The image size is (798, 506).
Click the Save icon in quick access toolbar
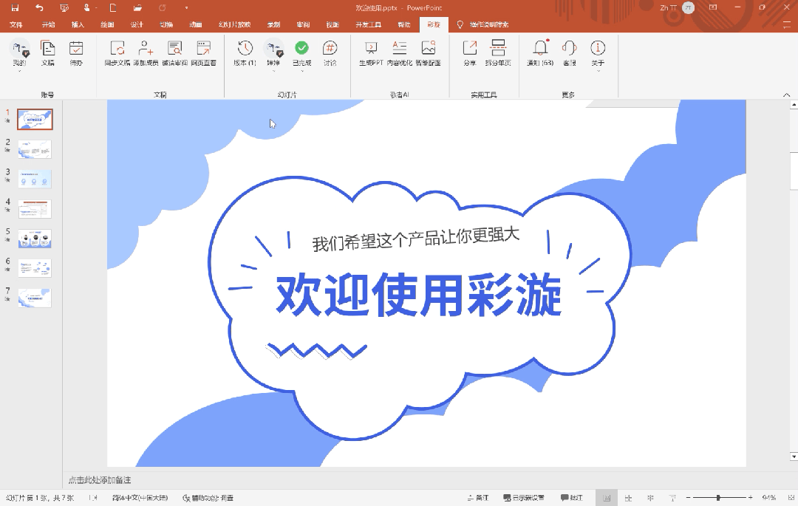pyautogui.click(x=15, y=7)
